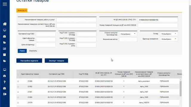Focus the Код ГС ВС 1 уровня КП ВЭД field
This screenshot has height=107, width=191.
[x=87, y=34]
